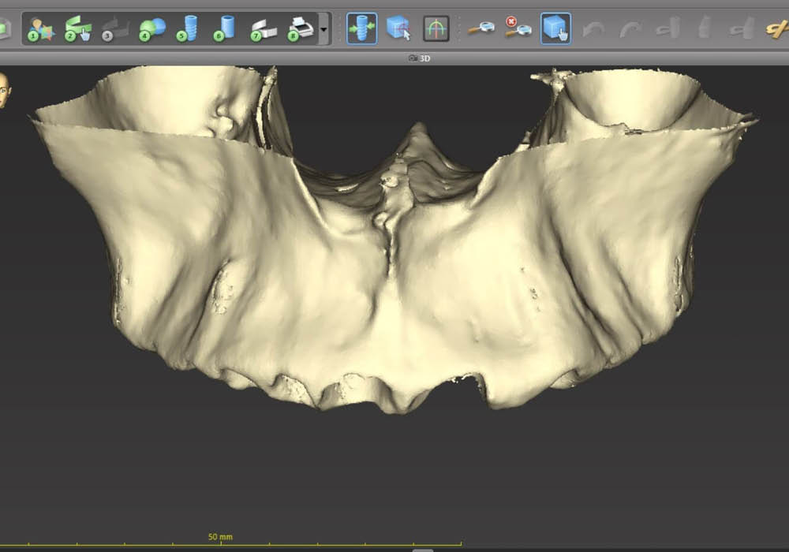Select blue cube with cursor arrow tool
Screen dimensions: 789x552
(398, 28)
